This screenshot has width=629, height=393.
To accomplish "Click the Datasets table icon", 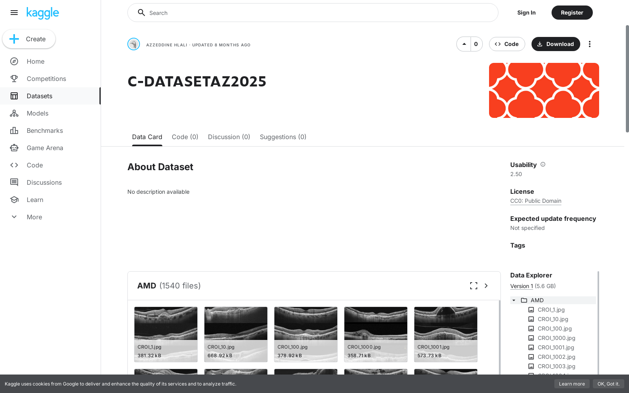I will click(x=14, y=96).
